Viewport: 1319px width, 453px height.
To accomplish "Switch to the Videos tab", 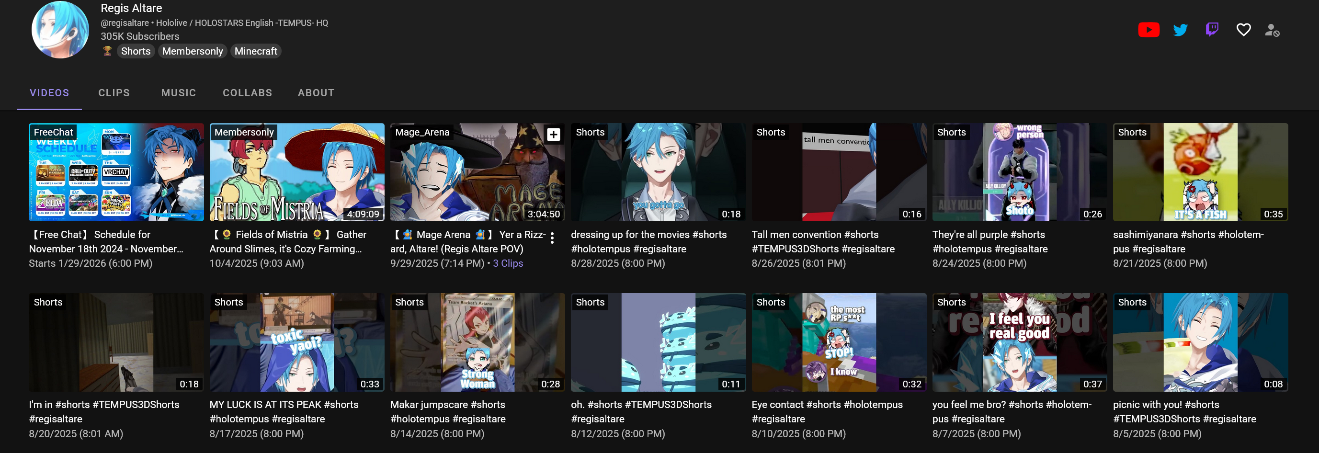I will click(50, 92).
